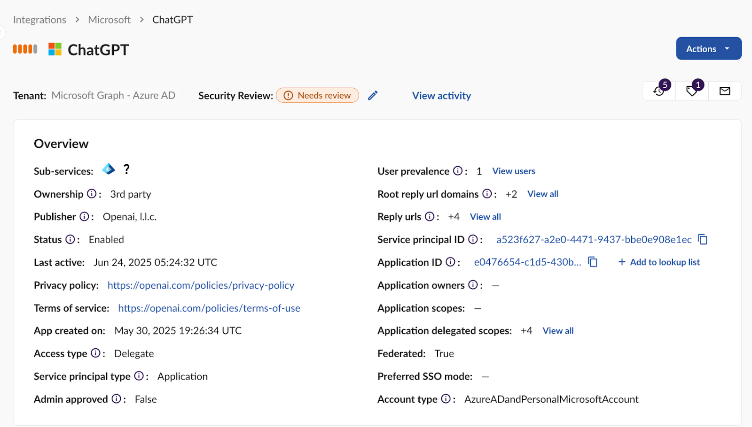This screenshot has height=427, width=752.
Task: Click the edit pencil beside Security Review
Action: (373, 96)
